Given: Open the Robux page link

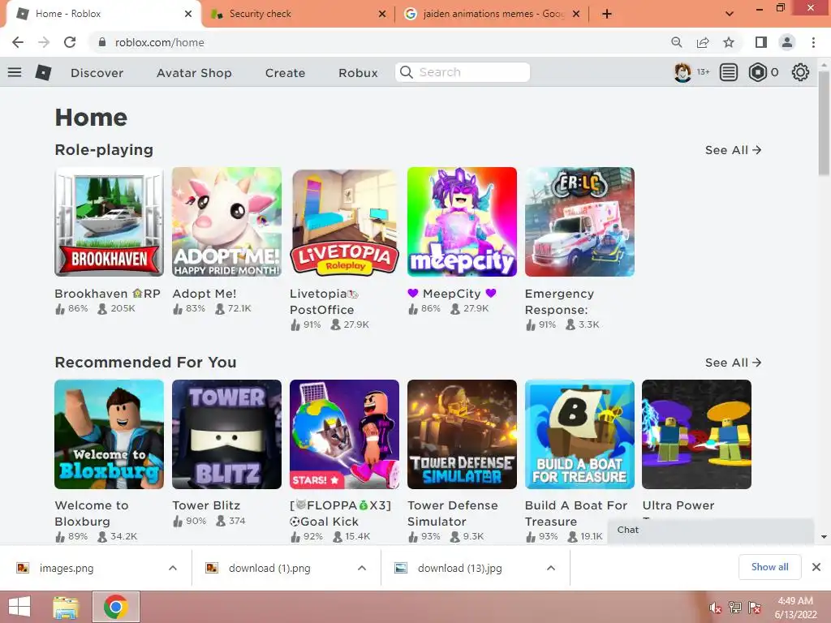Looking at the screenshot, I should tap(358, 73).
